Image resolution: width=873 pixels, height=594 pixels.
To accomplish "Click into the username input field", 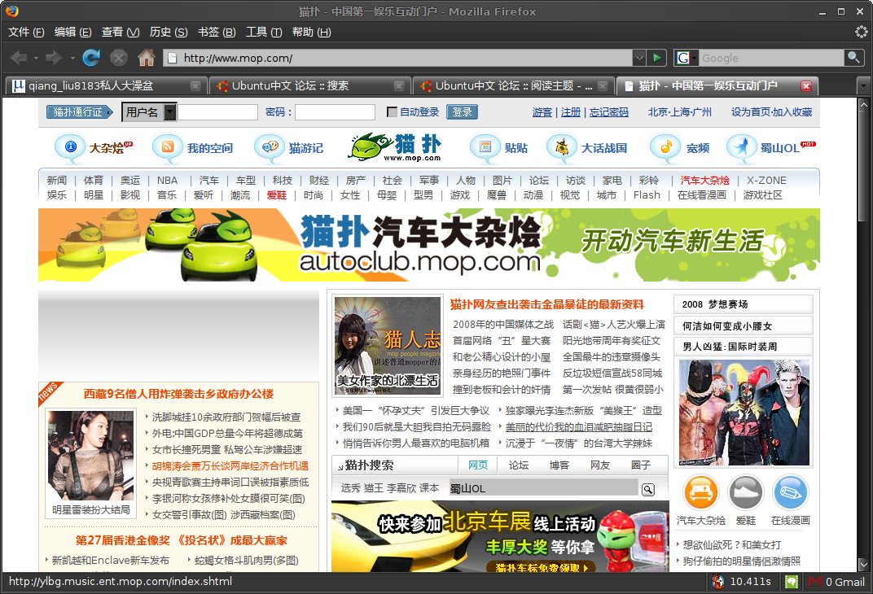I will tap(217, 112).
